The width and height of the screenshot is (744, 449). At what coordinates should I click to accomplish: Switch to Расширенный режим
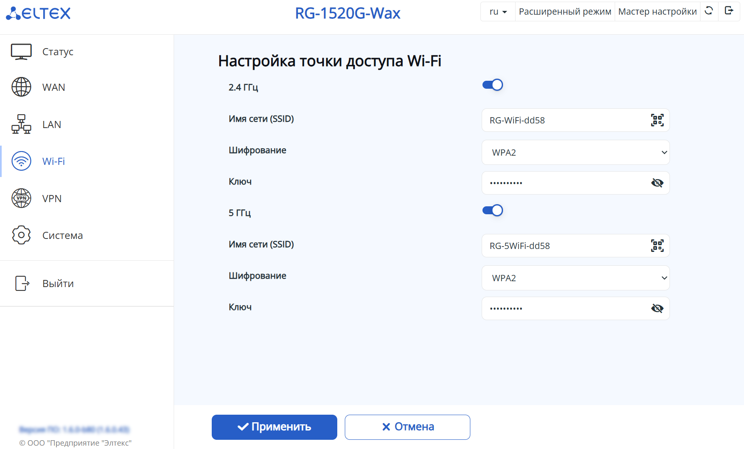click(565, 12)
